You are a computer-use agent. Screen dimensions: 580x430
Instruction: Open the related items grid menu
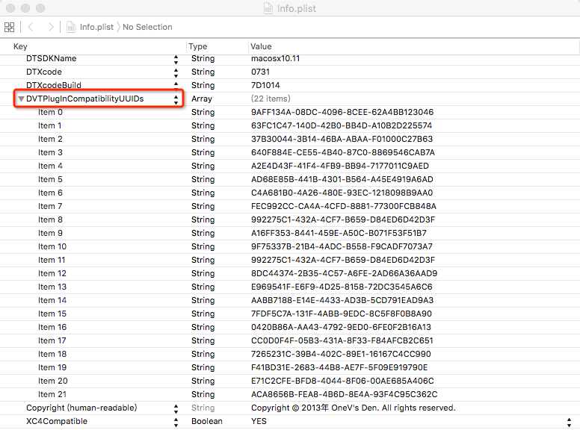coord(10,27)
